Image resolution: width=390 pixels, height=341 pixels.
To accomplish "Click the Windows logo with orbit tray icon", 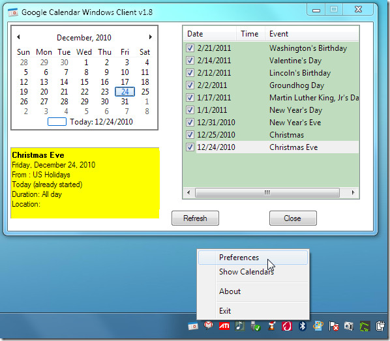I will [x=318, y=326].
